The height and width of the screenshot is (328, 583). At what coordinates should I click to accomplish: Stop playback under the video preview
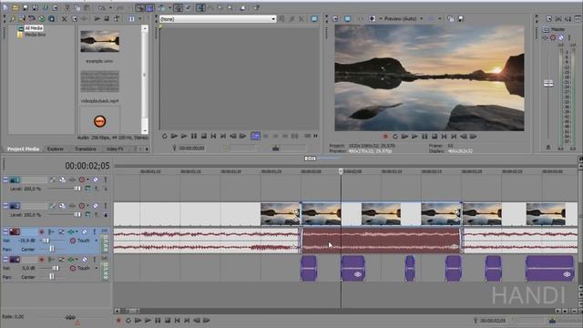point(435,137)
